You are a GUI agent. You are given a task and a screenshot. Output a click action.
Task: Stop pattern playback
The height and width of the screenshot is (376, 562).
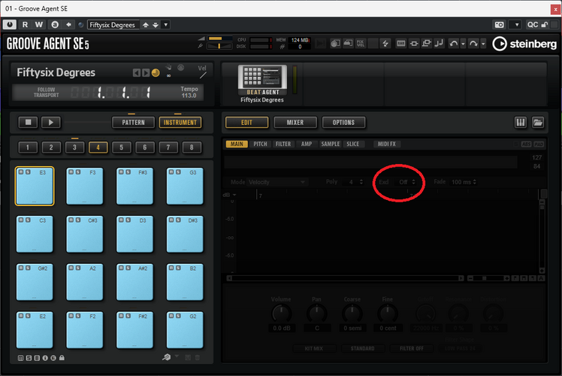[29, 123]
